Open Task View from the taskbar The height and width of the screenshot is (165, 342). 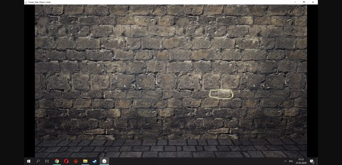tap(47, 161)
